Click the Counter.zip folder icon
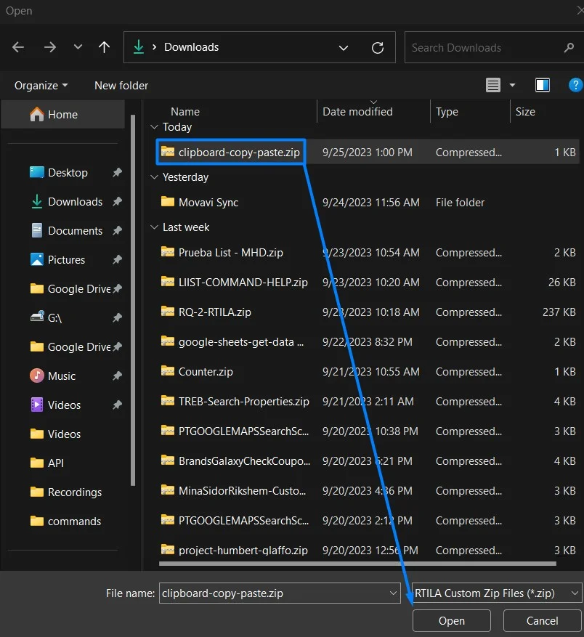This screenshot has height=637, width=584. pos(168,371)
